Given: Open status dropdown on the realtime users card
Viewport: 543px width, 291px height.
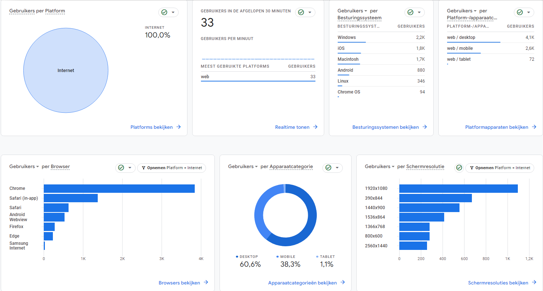Looking at the screenshot, I should 305,12.
